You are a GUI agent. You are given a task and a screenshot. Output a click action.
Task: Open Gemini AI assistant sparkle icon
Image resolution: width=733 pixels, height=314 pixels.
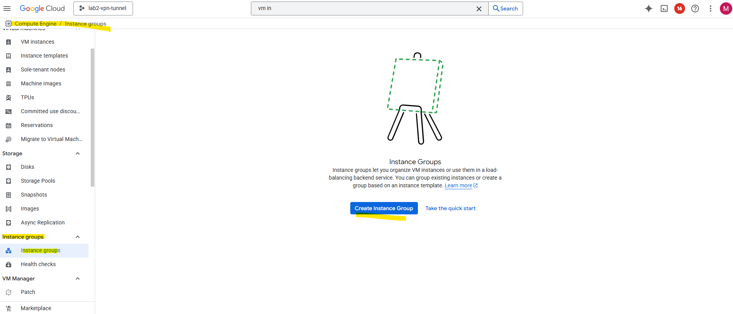click(x=649, y=8)
